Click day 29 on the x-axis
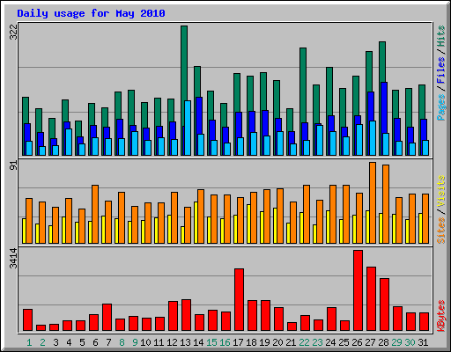This screenshot has width=451, height=352. [x=396, y=342]
